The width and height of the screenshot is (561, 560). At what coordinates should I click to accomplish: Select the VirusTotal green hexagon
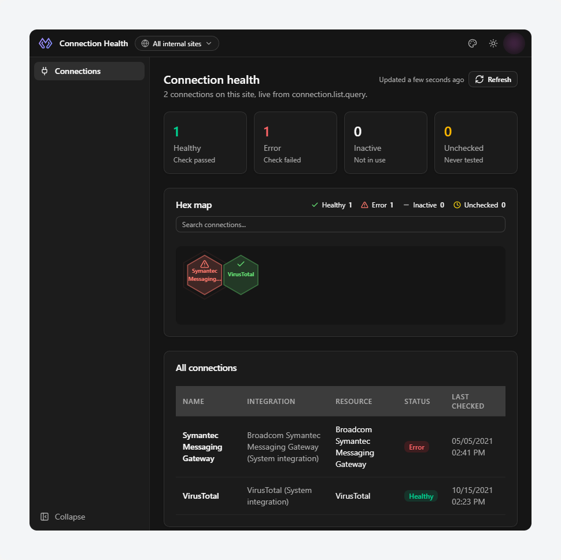[x=241, y=275]
